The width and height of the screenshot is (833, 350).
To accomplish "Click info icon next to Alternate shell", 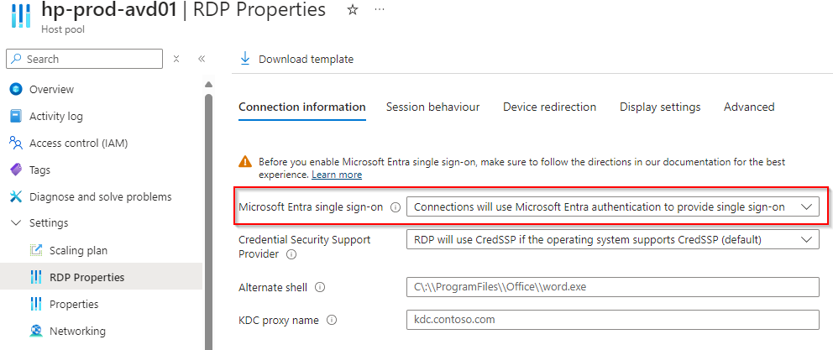I will tap(320, 287).
